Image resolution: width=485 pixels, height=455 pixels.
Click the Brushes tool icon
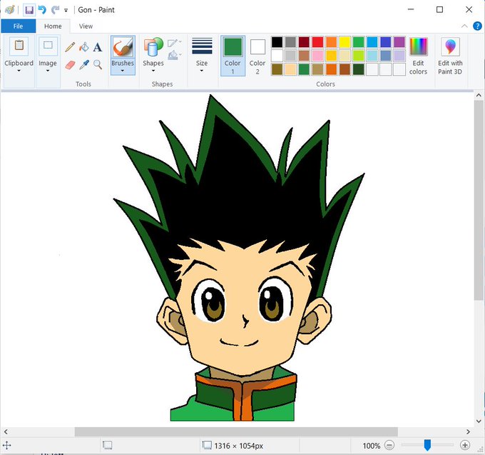coord(123,47)
